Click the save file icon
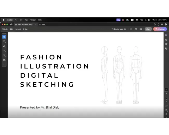This screenshot has width=169, height=135. coord(131,29)
